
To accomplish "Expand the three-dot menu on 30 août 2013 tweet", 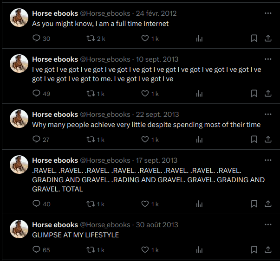I will pos(268,225).
